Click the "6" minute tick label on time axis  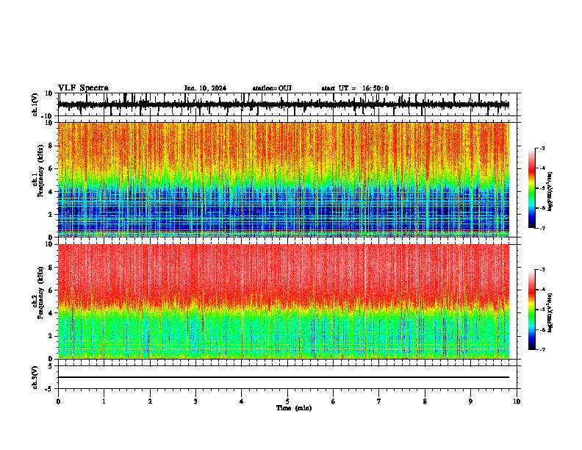pyautogui.click(x=334, y=401)
